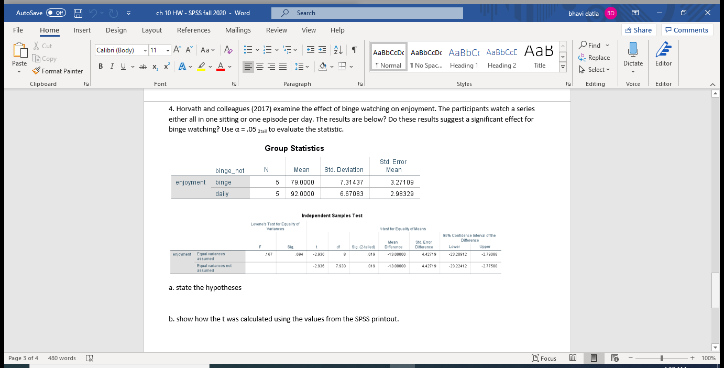Viewport: 724px width, 368px height.
Task: Toggle the AutoSave switch
Action: [57, 13]
